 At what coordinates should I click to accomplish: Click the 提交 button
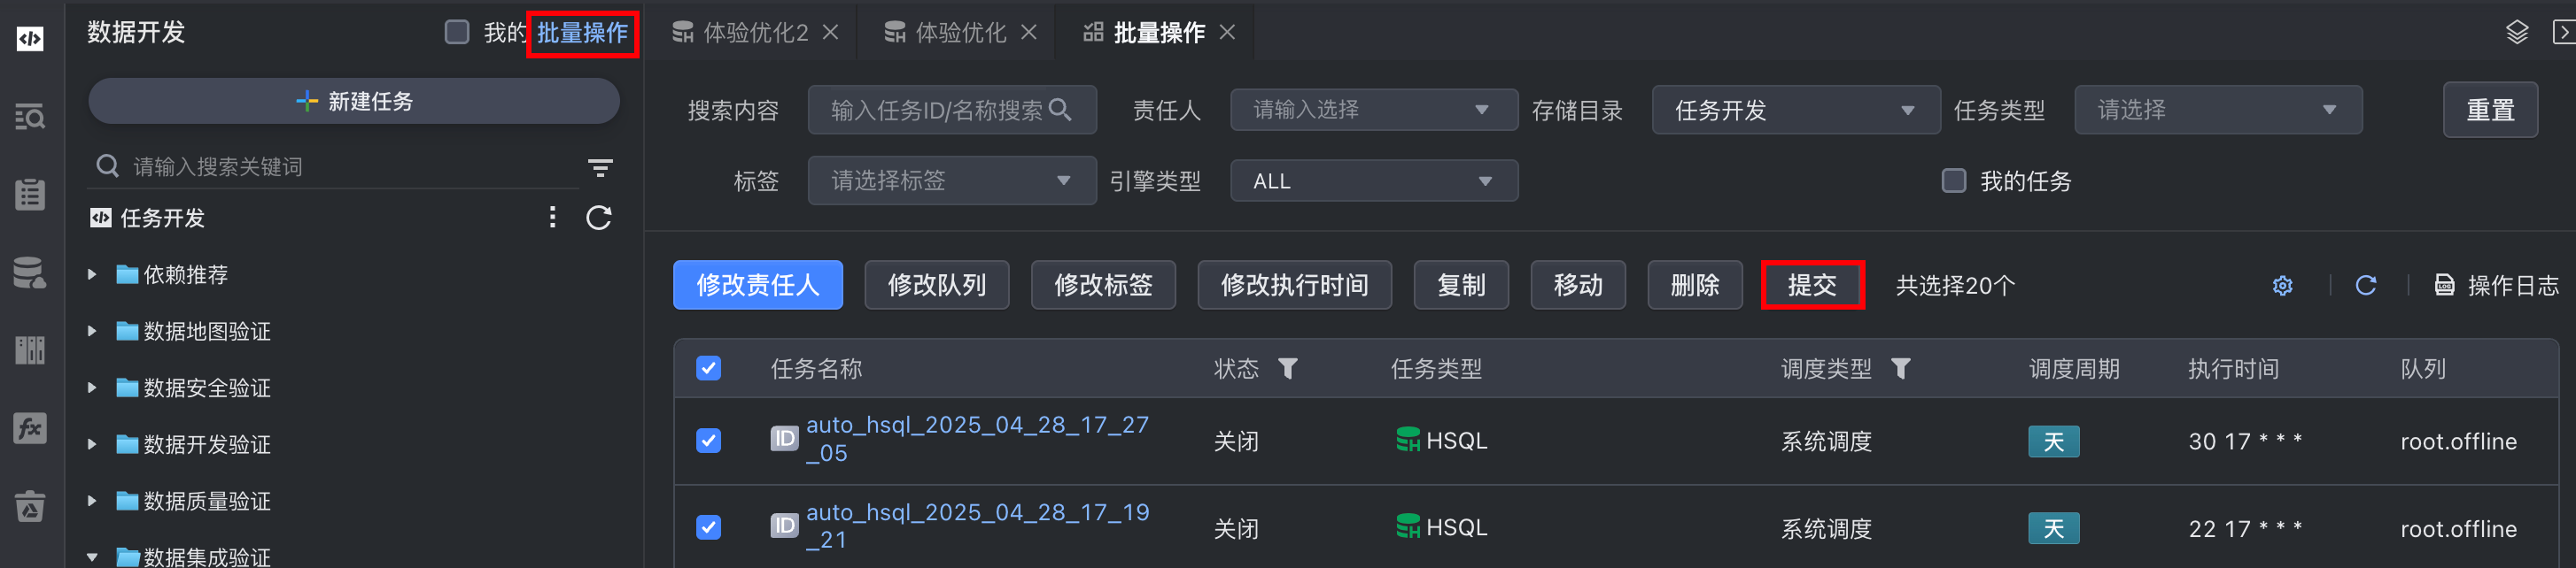[1811, 286]
